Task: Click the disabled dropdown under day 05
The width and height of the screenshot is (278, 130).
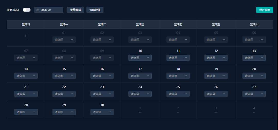Action: 216,39
